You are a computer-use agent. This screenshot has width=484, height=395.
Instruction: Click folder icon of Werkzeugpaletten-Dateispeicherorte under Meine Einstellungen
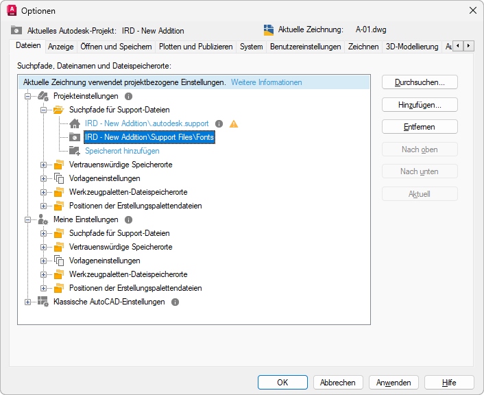coord(59,274)
